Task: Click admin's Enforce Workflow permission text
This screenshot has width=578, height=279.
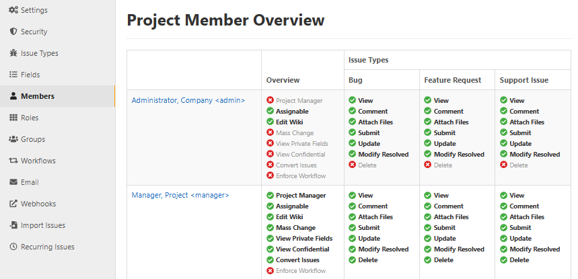Action: [x=301, y=175]
